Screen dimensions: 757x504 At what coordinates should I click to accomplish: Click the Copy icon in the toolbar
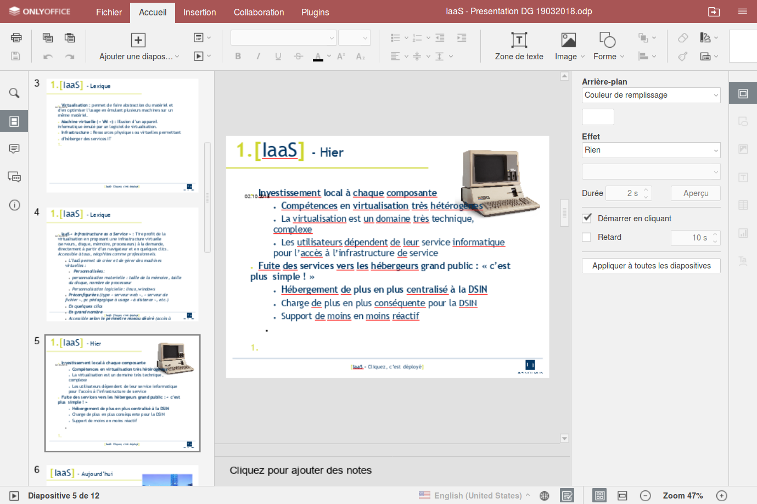[x=48, y=37]
